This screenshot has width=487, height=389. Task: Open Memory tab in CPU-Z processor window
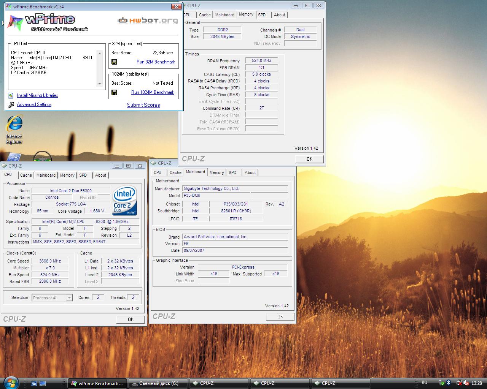67,175
